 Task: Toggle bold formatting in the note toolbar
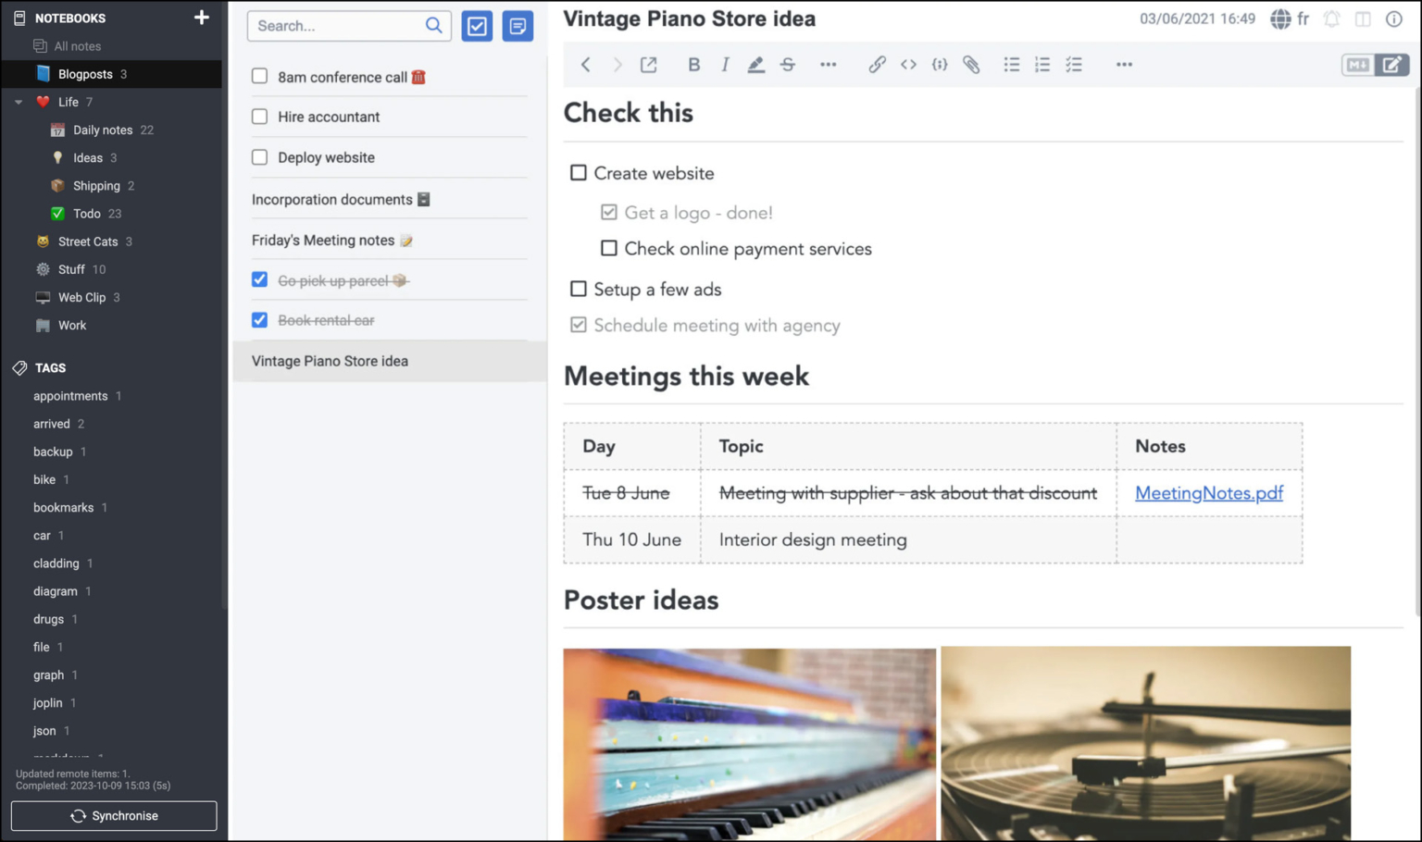pos(693,64)
